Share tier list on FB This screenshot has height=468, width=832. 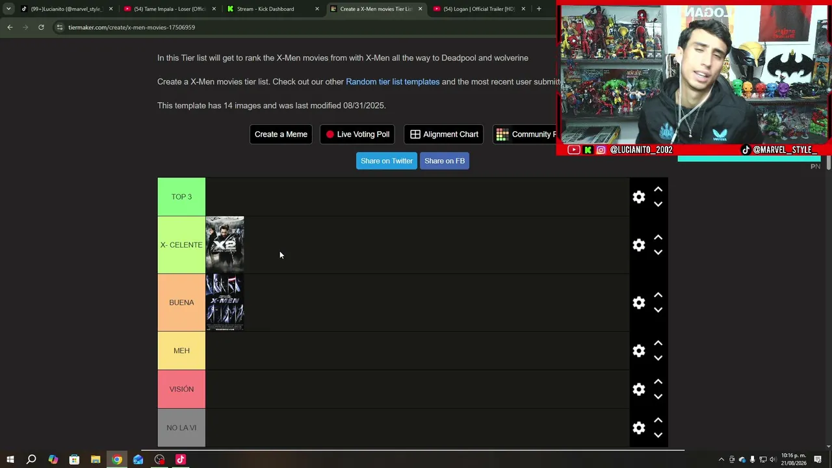pos(445,161)
